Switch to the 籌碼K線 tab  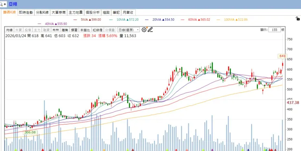9,12
